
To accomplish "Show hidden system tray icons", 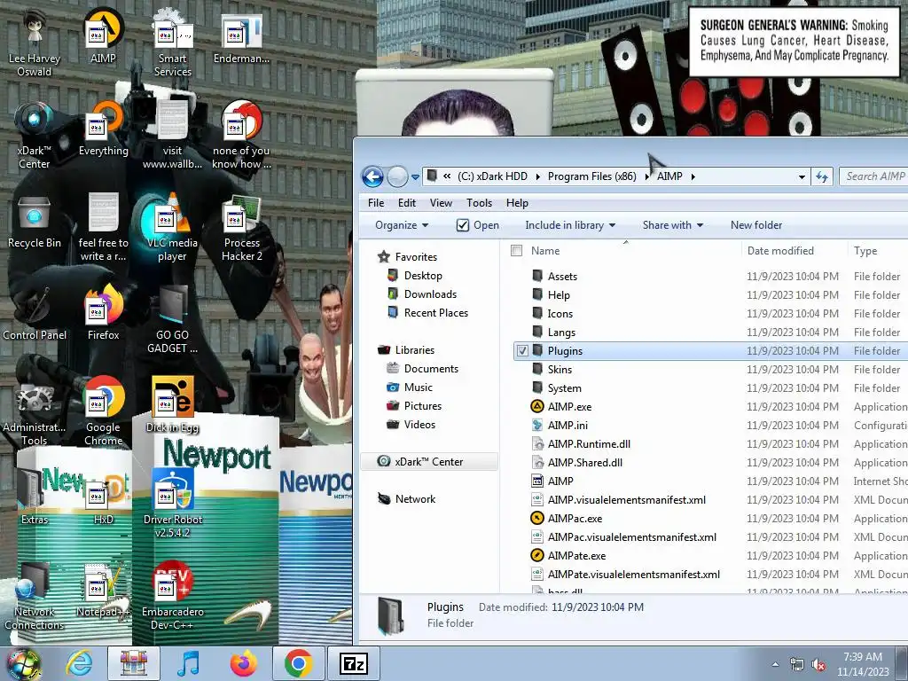I will click(x=775, y=665).
